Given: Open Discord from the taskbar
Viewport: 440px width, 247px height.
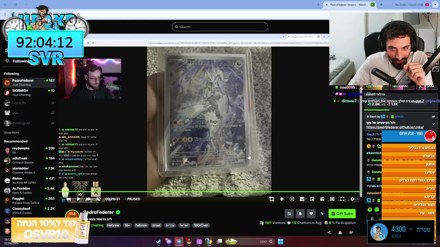Looking at the screenshot, I should [x=168, y=242].
